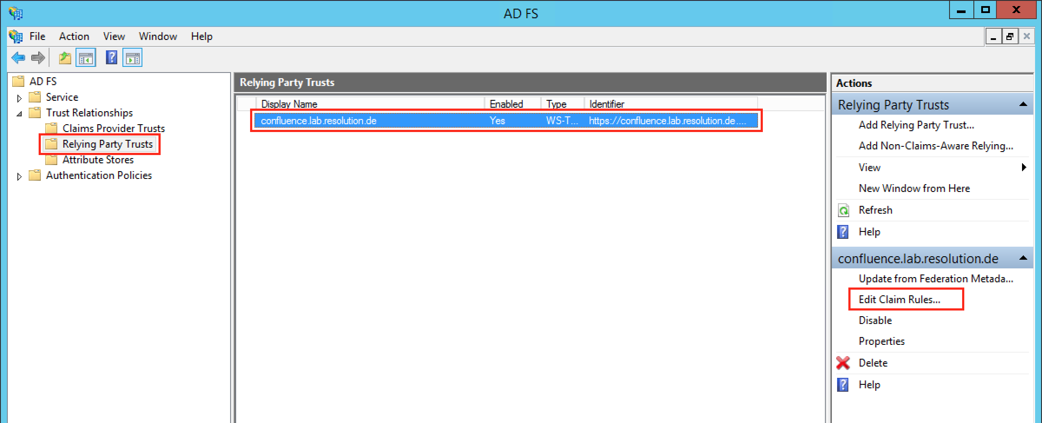Open the Action menu
This screenshot has width=1042, height=423.
74,36
